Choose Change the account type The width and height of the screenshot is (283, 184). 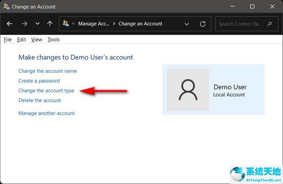tap(46, 91)
